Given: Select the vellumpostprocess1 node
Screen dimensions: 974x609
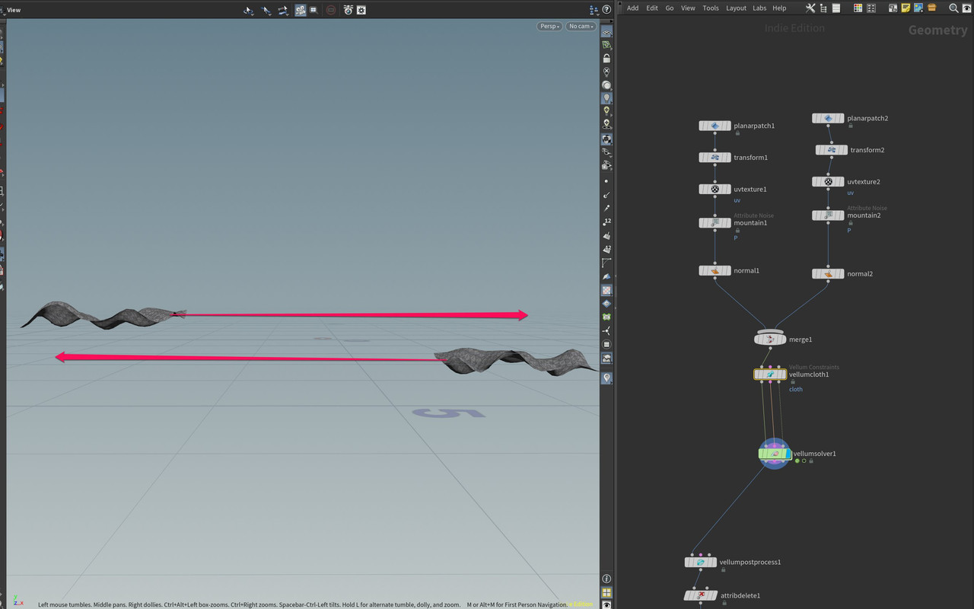Looking at the screenshot, I should (700, 563).
